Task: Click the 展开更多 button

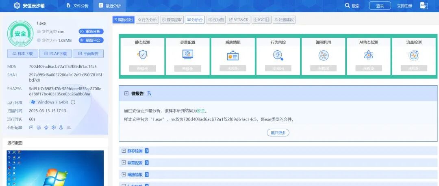Action: (x=278, y=133)
